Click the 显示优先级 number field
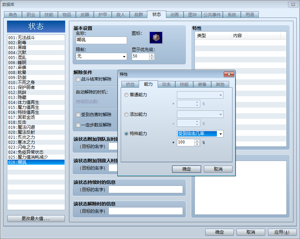 140,56
